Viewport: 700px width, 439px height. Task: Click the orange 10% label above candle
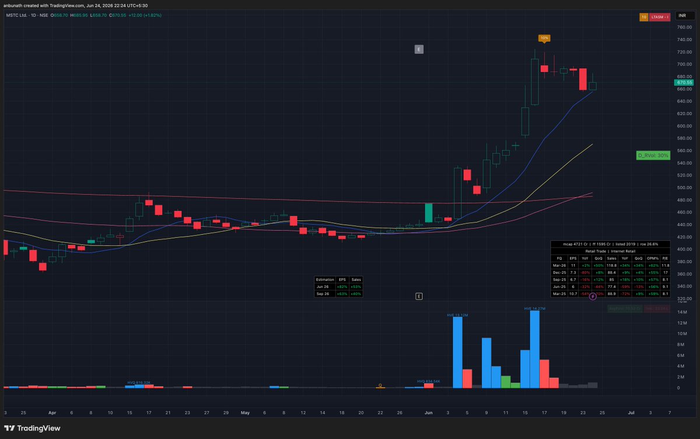point(544,38)
